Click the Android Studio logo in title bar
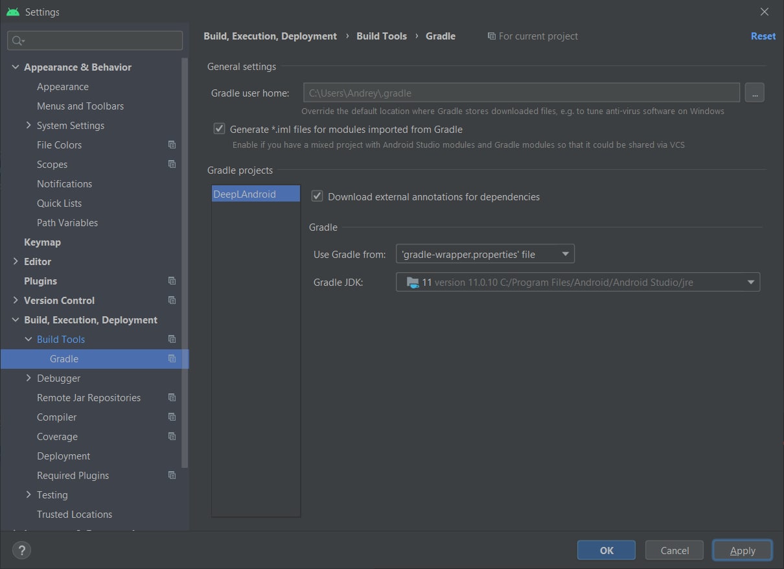784x569 pixels. tap(12, 12)
